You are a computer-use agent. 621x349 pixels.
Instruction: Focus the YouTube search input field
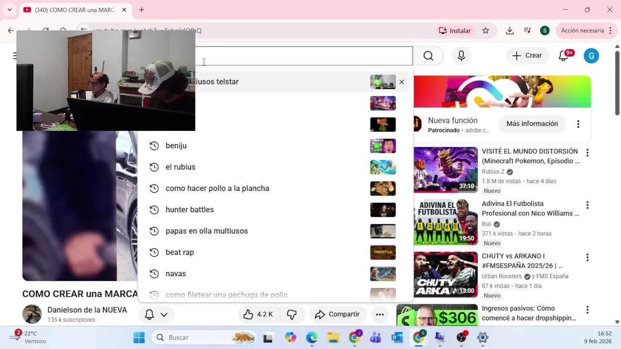304,56
